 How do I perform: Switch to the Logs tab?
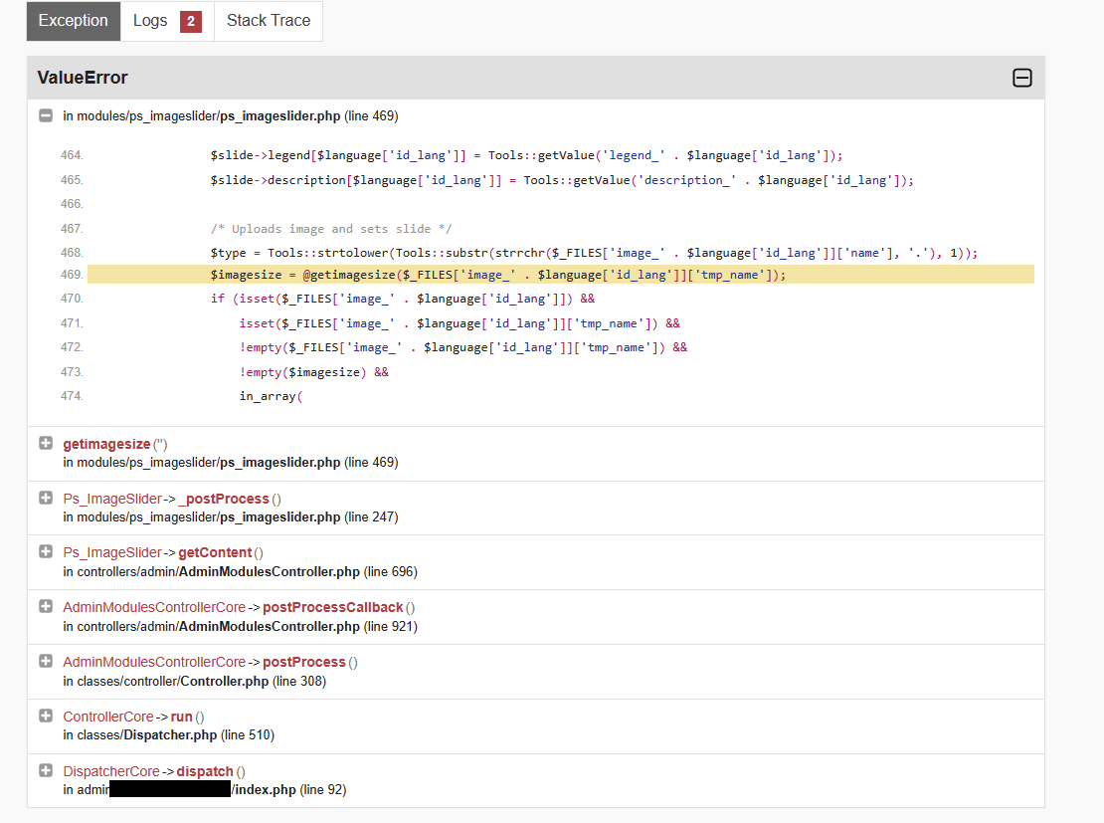click(150, 20)
